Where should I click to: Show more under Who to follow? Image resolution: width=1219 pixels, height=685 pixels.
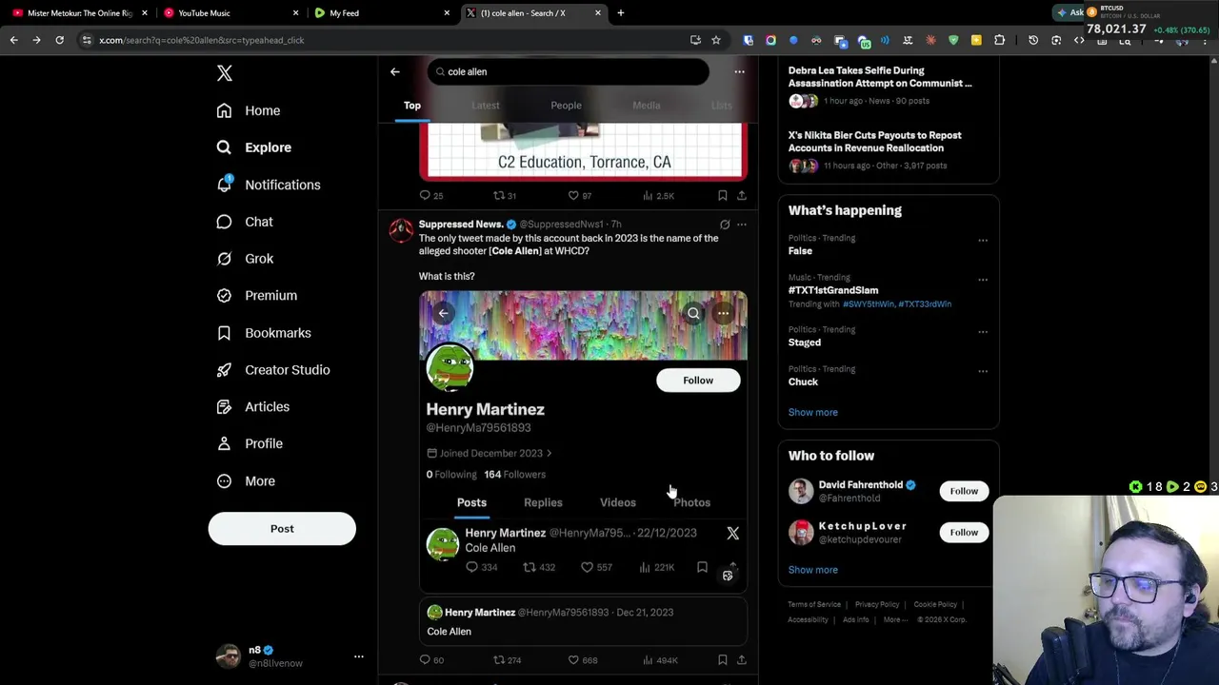pyautogui.click(x=812, y=570)
